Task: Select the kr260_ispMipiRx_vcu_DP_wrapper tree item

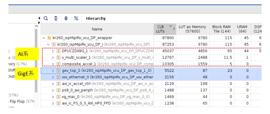Action: [82, 38]
